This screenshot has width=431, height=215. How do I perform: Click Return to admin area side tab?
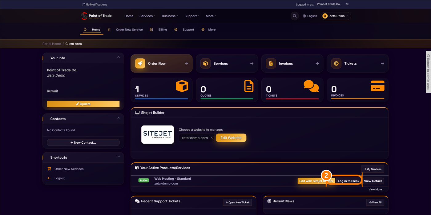point(428,72)
